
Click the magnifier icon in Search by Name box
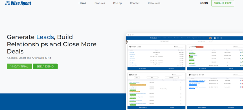[210, 41]
